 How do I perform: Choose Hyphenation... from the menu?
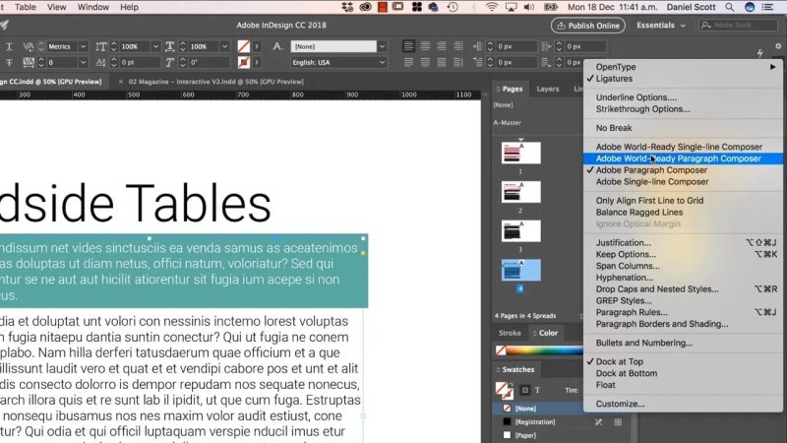click(x=683, y=278)
